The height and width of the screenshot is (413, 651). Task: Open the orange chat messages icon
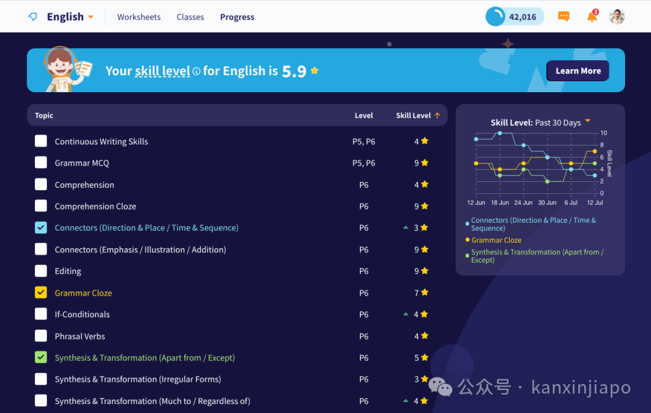(x=564, y=16)
